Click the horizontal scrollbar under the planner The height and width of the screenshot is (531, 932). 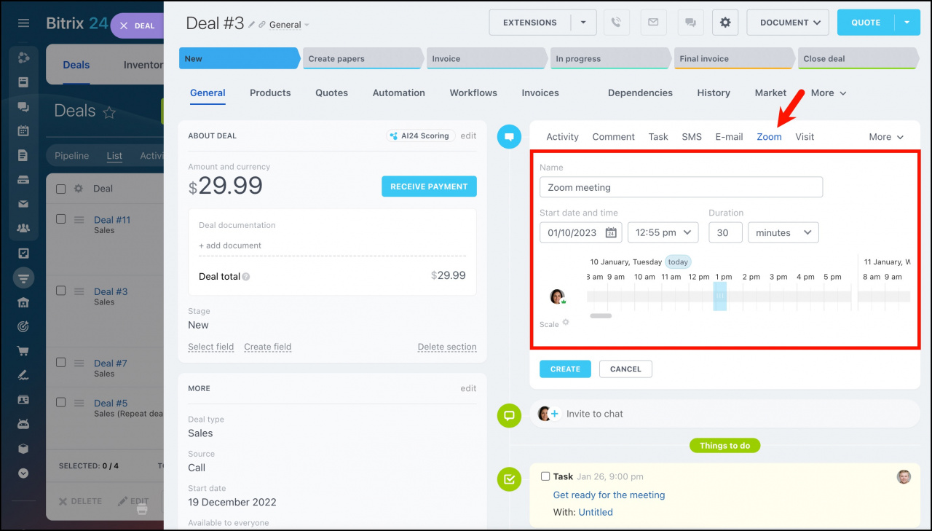601,315
